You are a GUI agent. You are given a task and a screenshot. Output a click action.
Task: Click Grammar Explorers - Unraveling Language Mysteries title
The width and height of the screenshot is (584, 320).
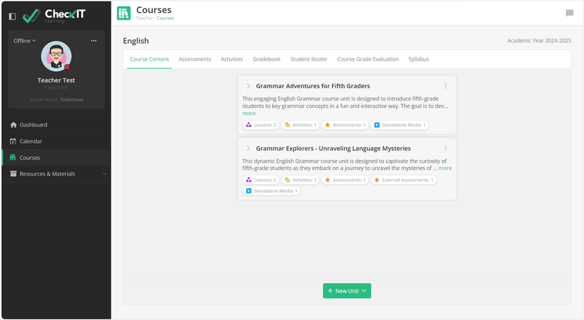(x=334, y=149)
